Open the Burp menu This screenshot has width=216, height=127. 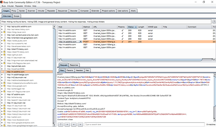coord(4,6)
